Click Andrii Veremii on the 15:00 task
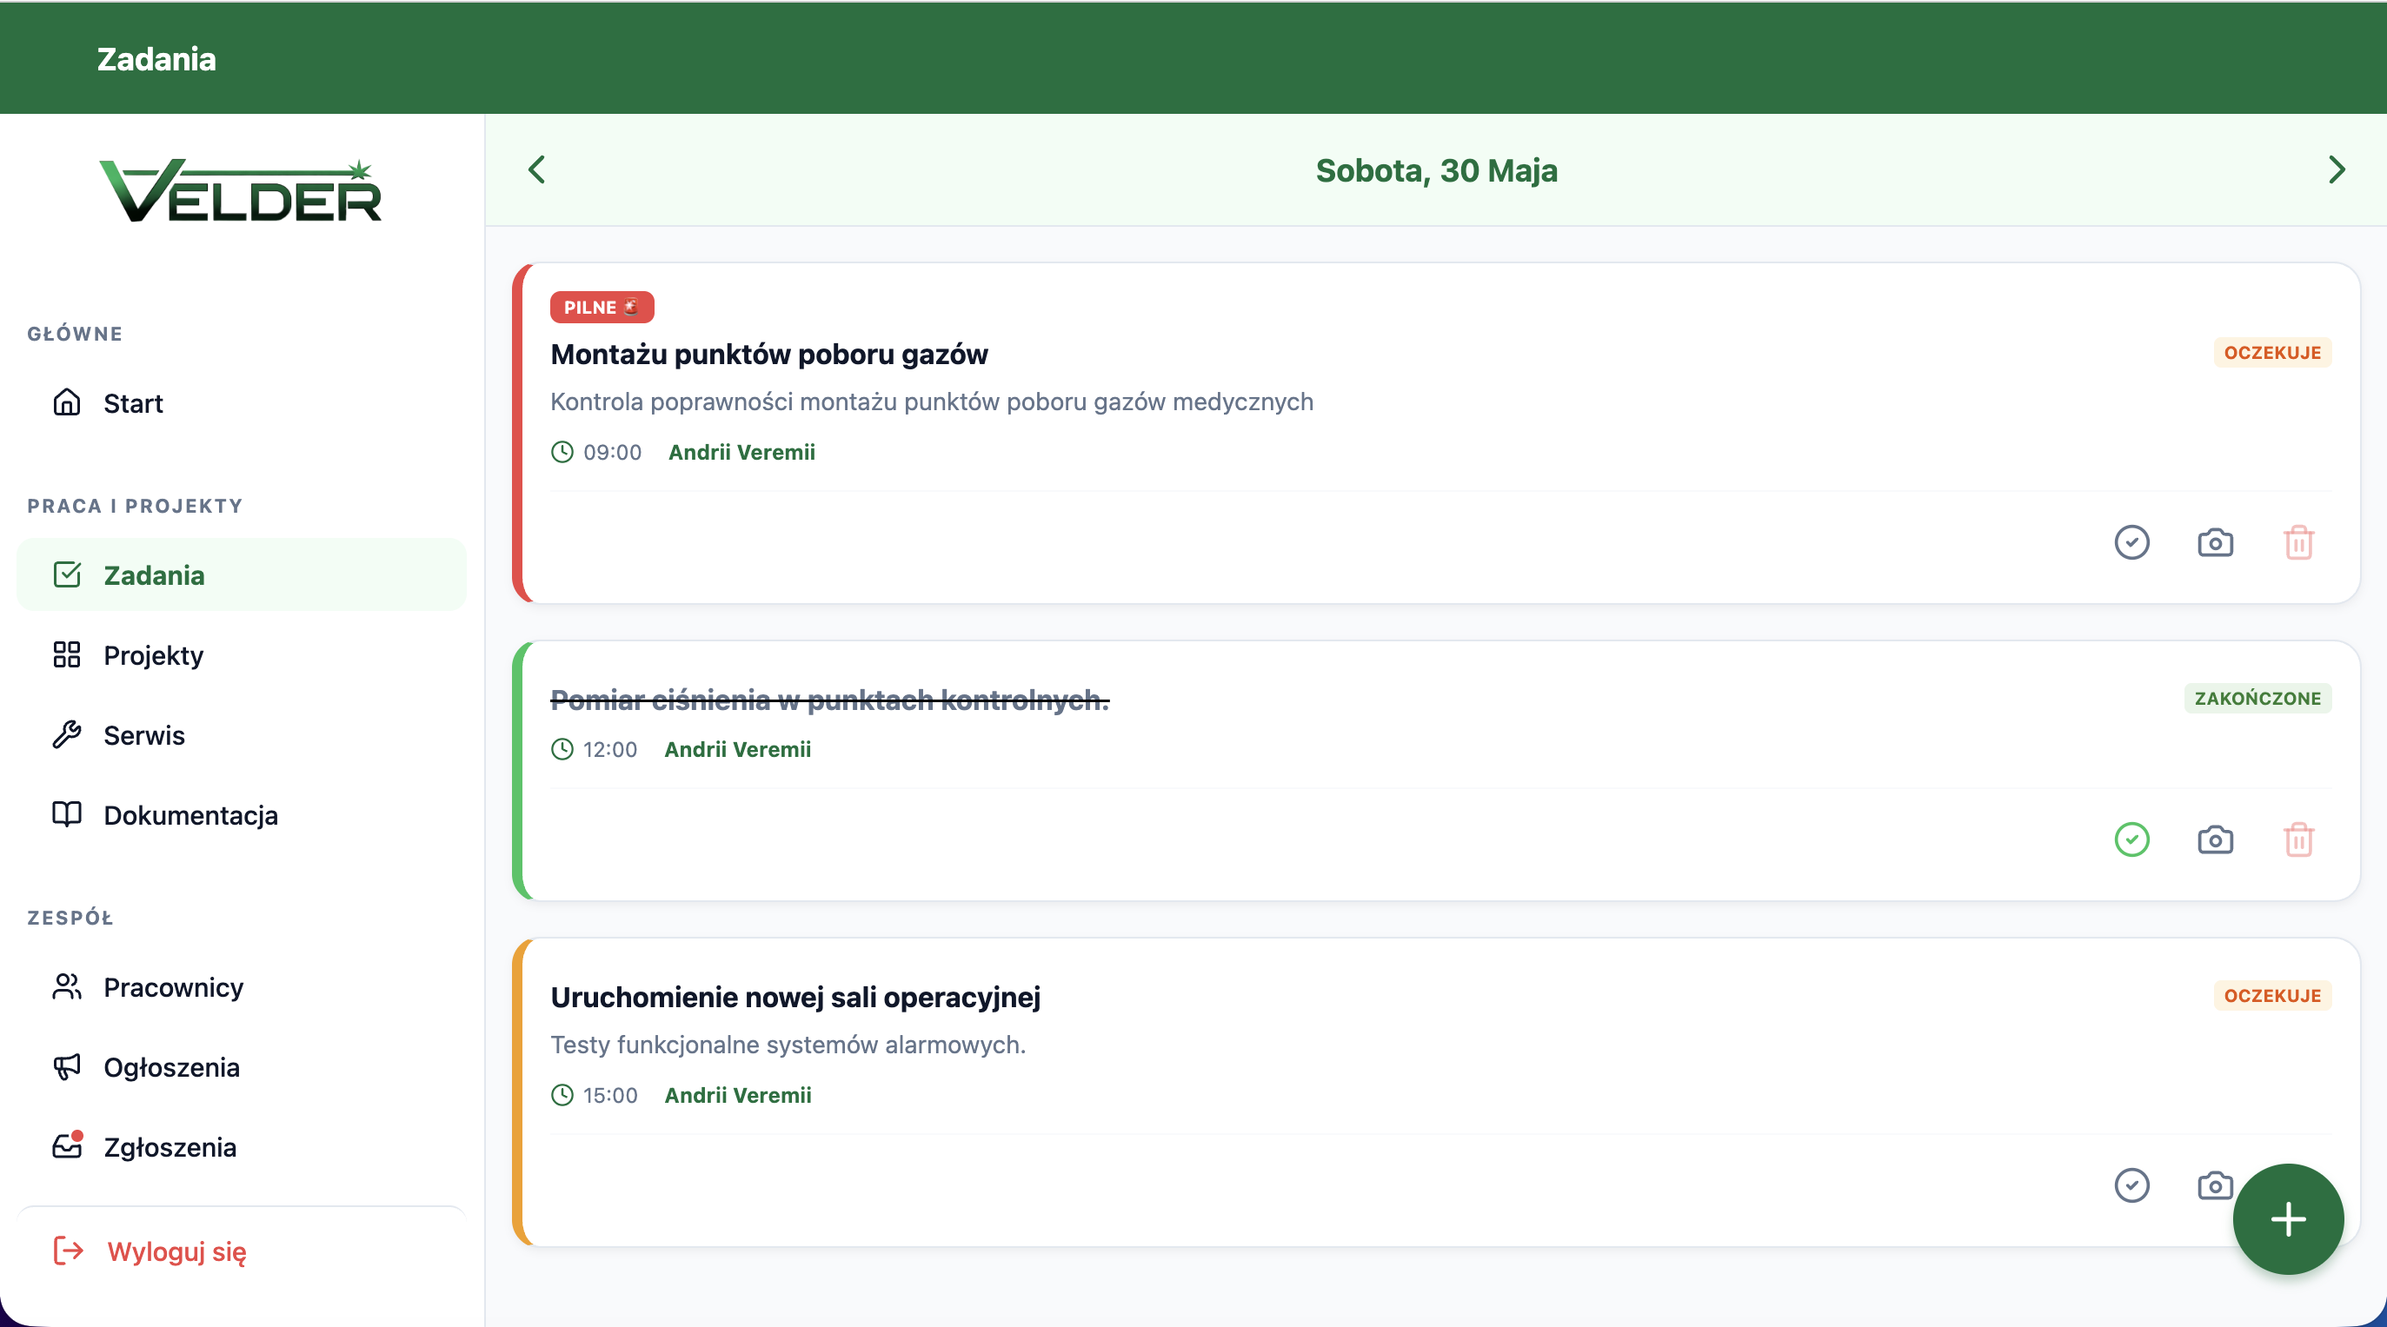This screenshot has width=2387, height=1327. tap(738, 1095)
